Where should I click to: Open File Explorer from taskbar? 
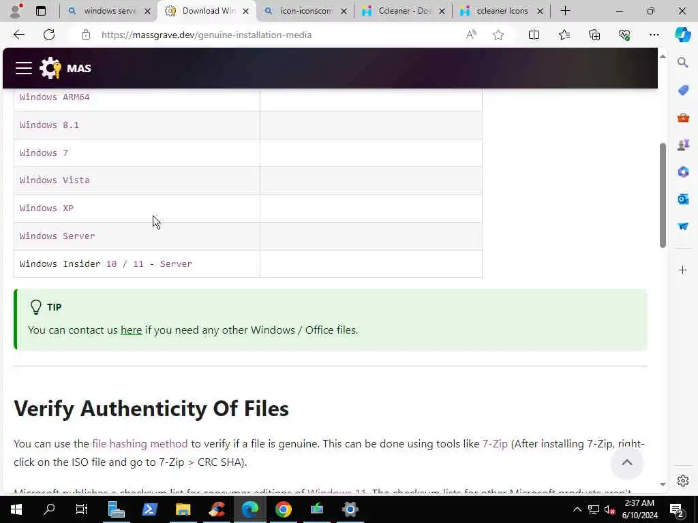[x=183, y=509]
